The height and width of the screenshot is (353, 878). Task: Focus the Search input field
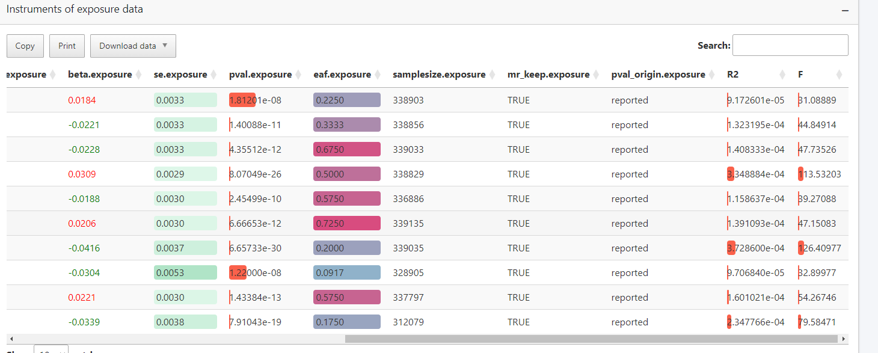pos(790,45)
